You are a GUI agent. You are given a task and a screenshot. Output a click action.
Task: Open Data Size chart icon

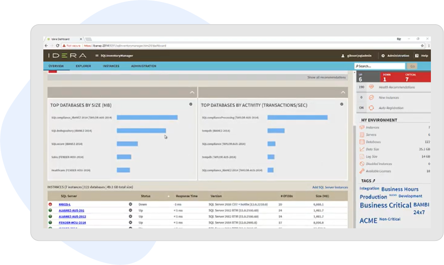[x=362, y=149]
